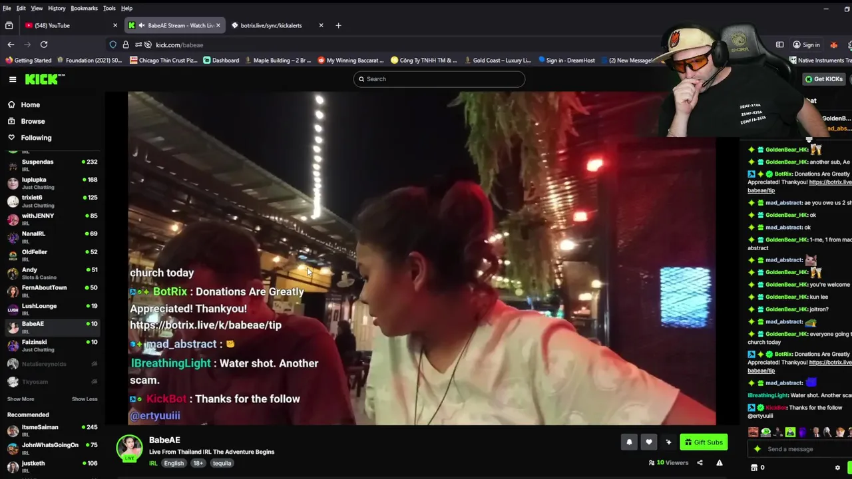
Task: Open the My Winning Baccarat bookmark
Action: [x=351, y=61]
